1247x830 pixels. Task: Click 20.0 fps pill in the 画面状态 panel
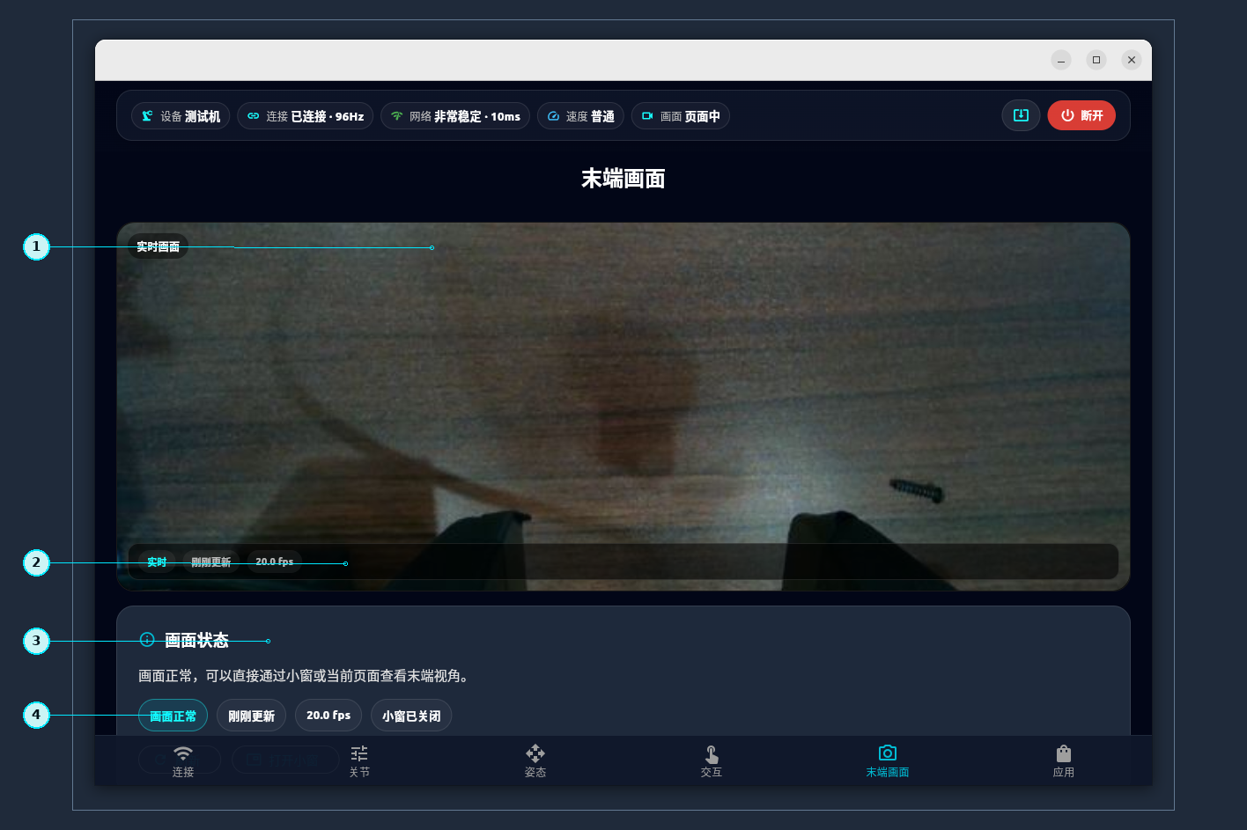(x=328, y=716)
